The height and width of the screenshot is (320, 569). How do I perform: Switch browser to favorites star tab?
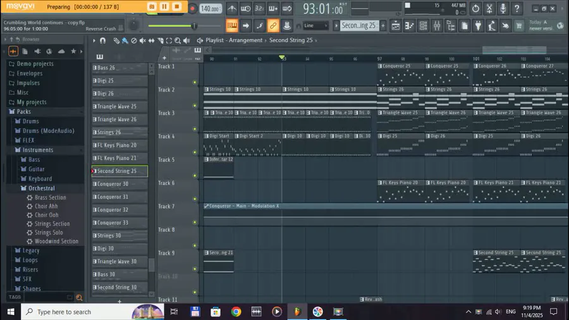coord(73,51)
